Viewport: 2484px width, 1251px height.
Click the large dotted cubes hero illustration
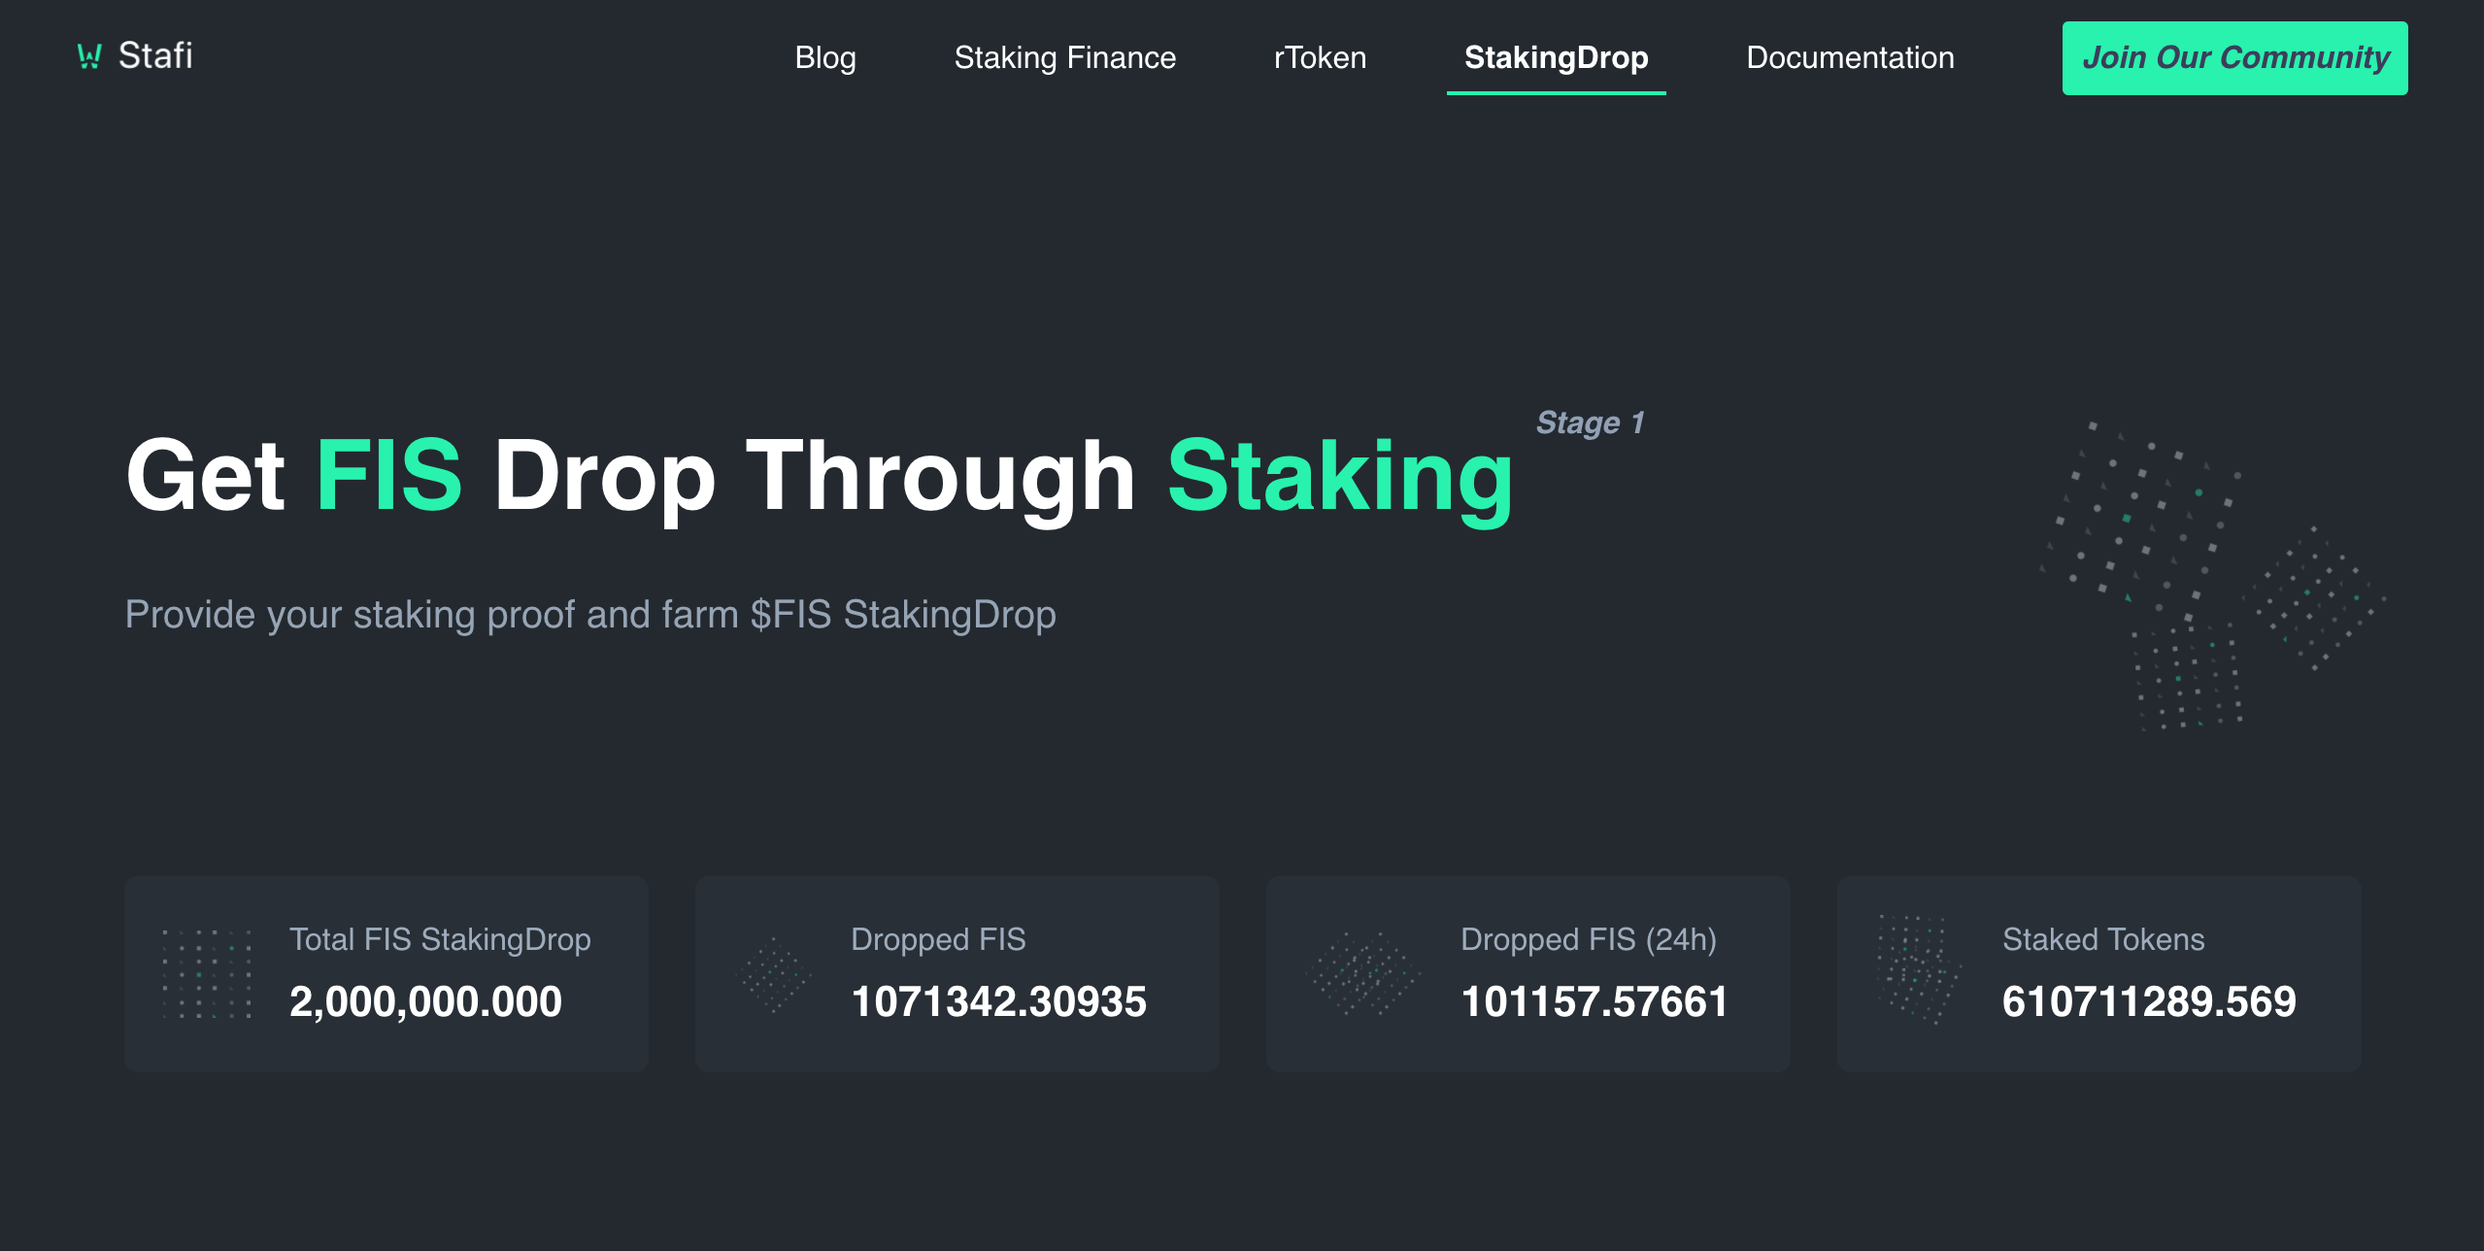click(2212, 576)
